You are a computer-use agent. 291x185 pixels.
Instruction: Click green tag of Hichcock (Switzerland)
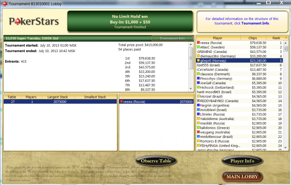click(198, 87)
